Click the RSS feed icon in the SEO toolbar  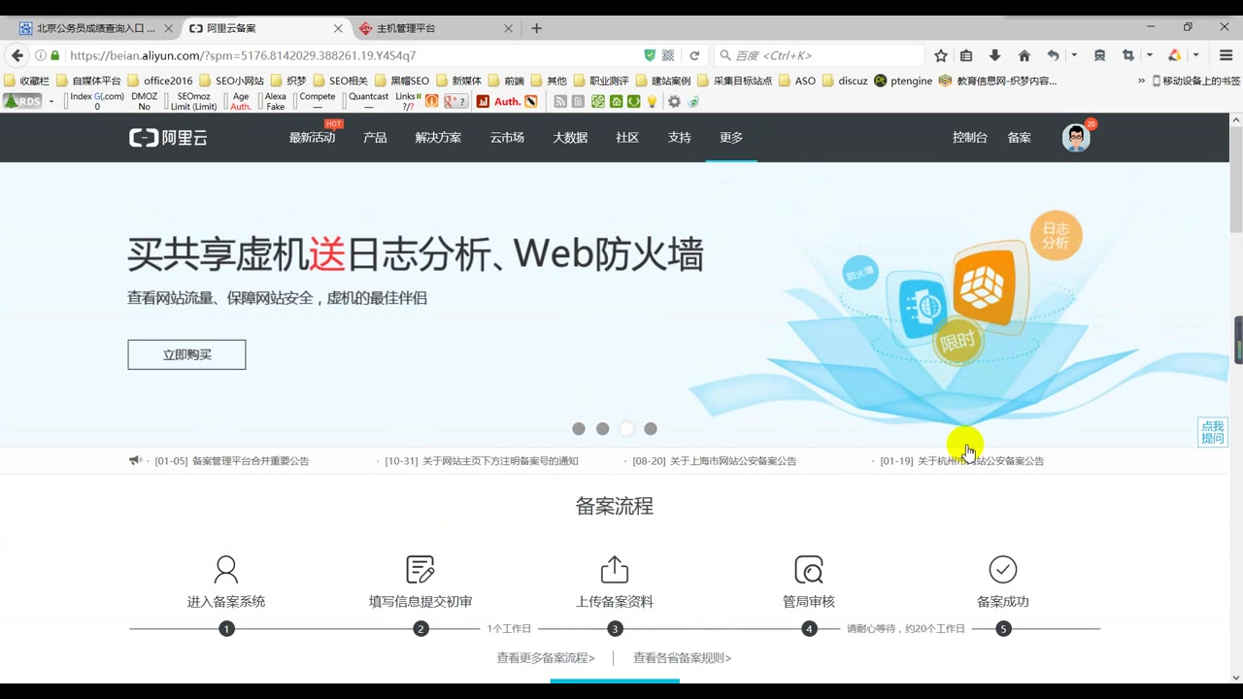point(559,101)
